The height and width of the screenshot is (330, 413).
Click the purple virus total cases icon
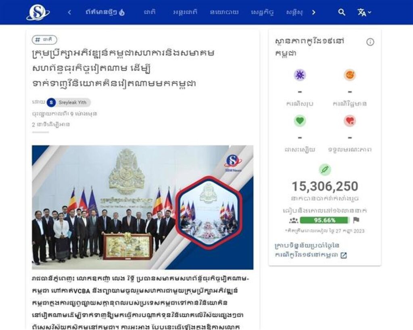[300, 75]
